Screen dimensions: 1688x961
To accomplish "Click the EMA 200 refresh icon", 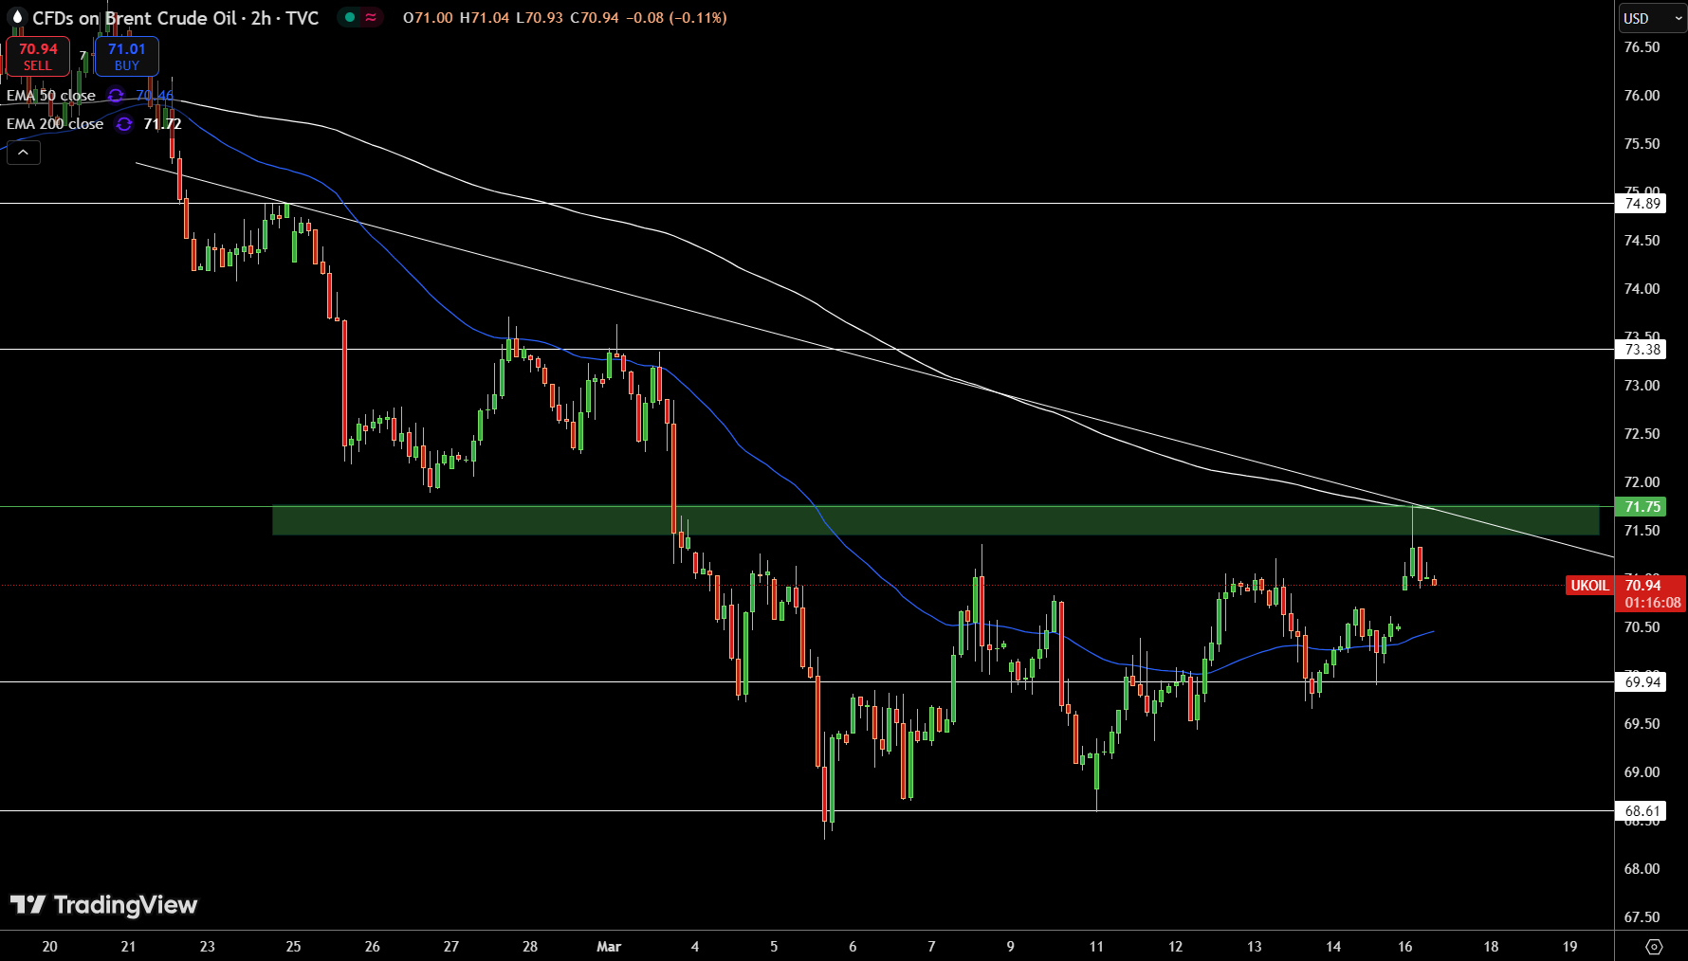I will pos(124,124).
